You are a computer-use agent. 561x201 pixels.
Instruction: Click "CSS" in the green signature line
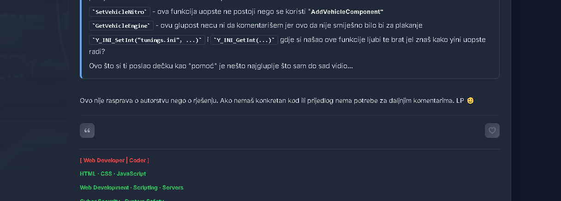(x=106, y=174)
